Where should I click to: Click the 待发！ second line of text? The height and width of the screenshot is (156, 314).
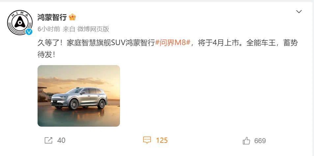coord(46,54)
